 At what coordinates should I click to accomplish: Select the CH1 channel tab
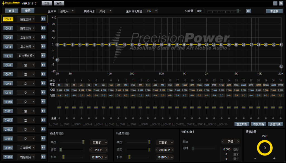click(8, 19)
